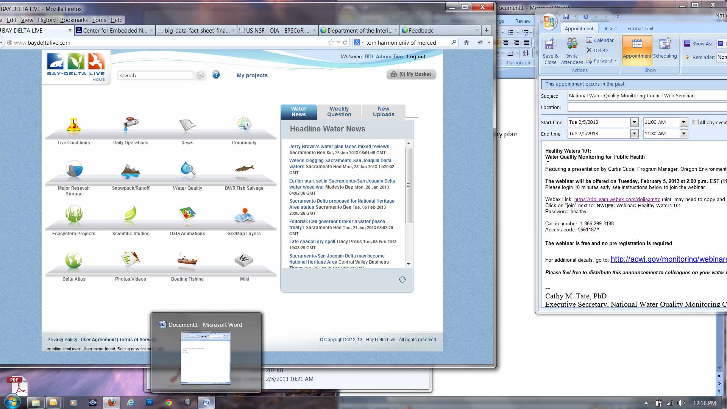The height and width of the screenshot is (409, 727).
Task: Open the DWR Fish Salvage fish icon
Action: click(x=244, y=168)
